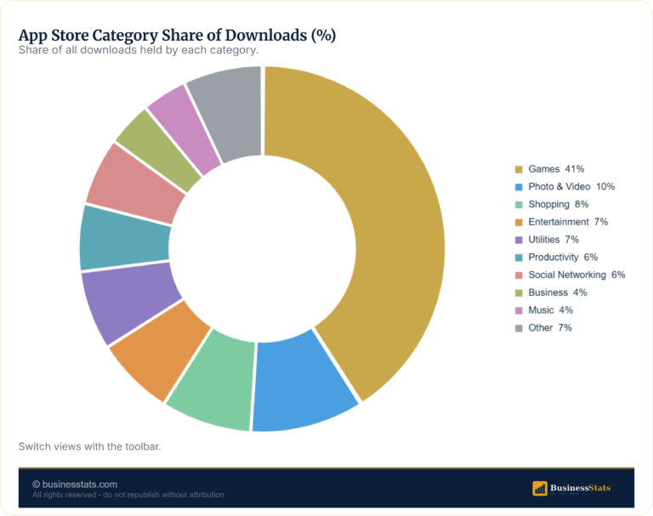
Task: Click the Utilities legend swatch
Action: pos(519,240)
